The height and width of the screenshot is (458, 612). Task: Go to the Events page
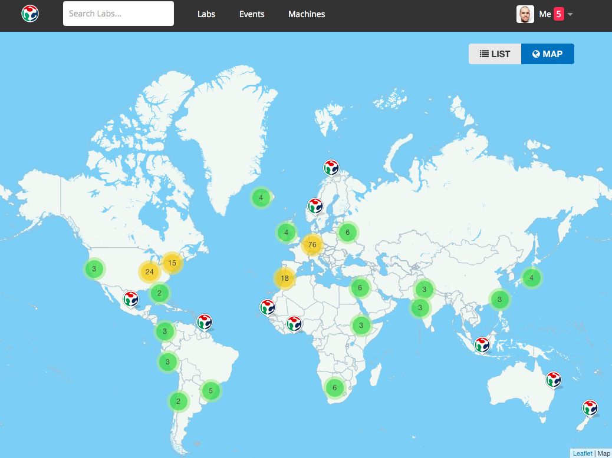252,14
